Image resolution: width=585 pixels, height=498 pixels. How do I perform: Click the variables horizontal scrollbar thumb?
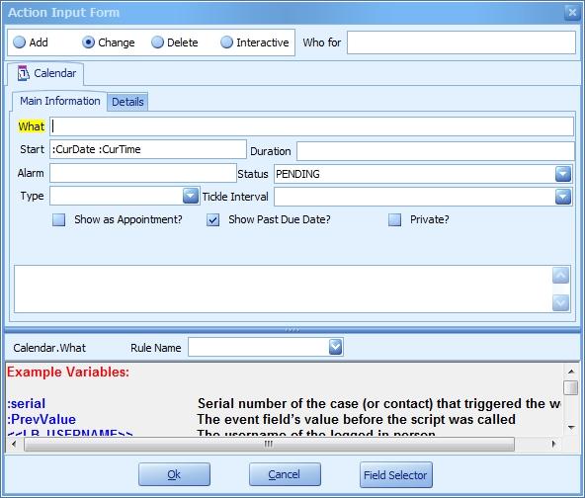tap(269, 444)
